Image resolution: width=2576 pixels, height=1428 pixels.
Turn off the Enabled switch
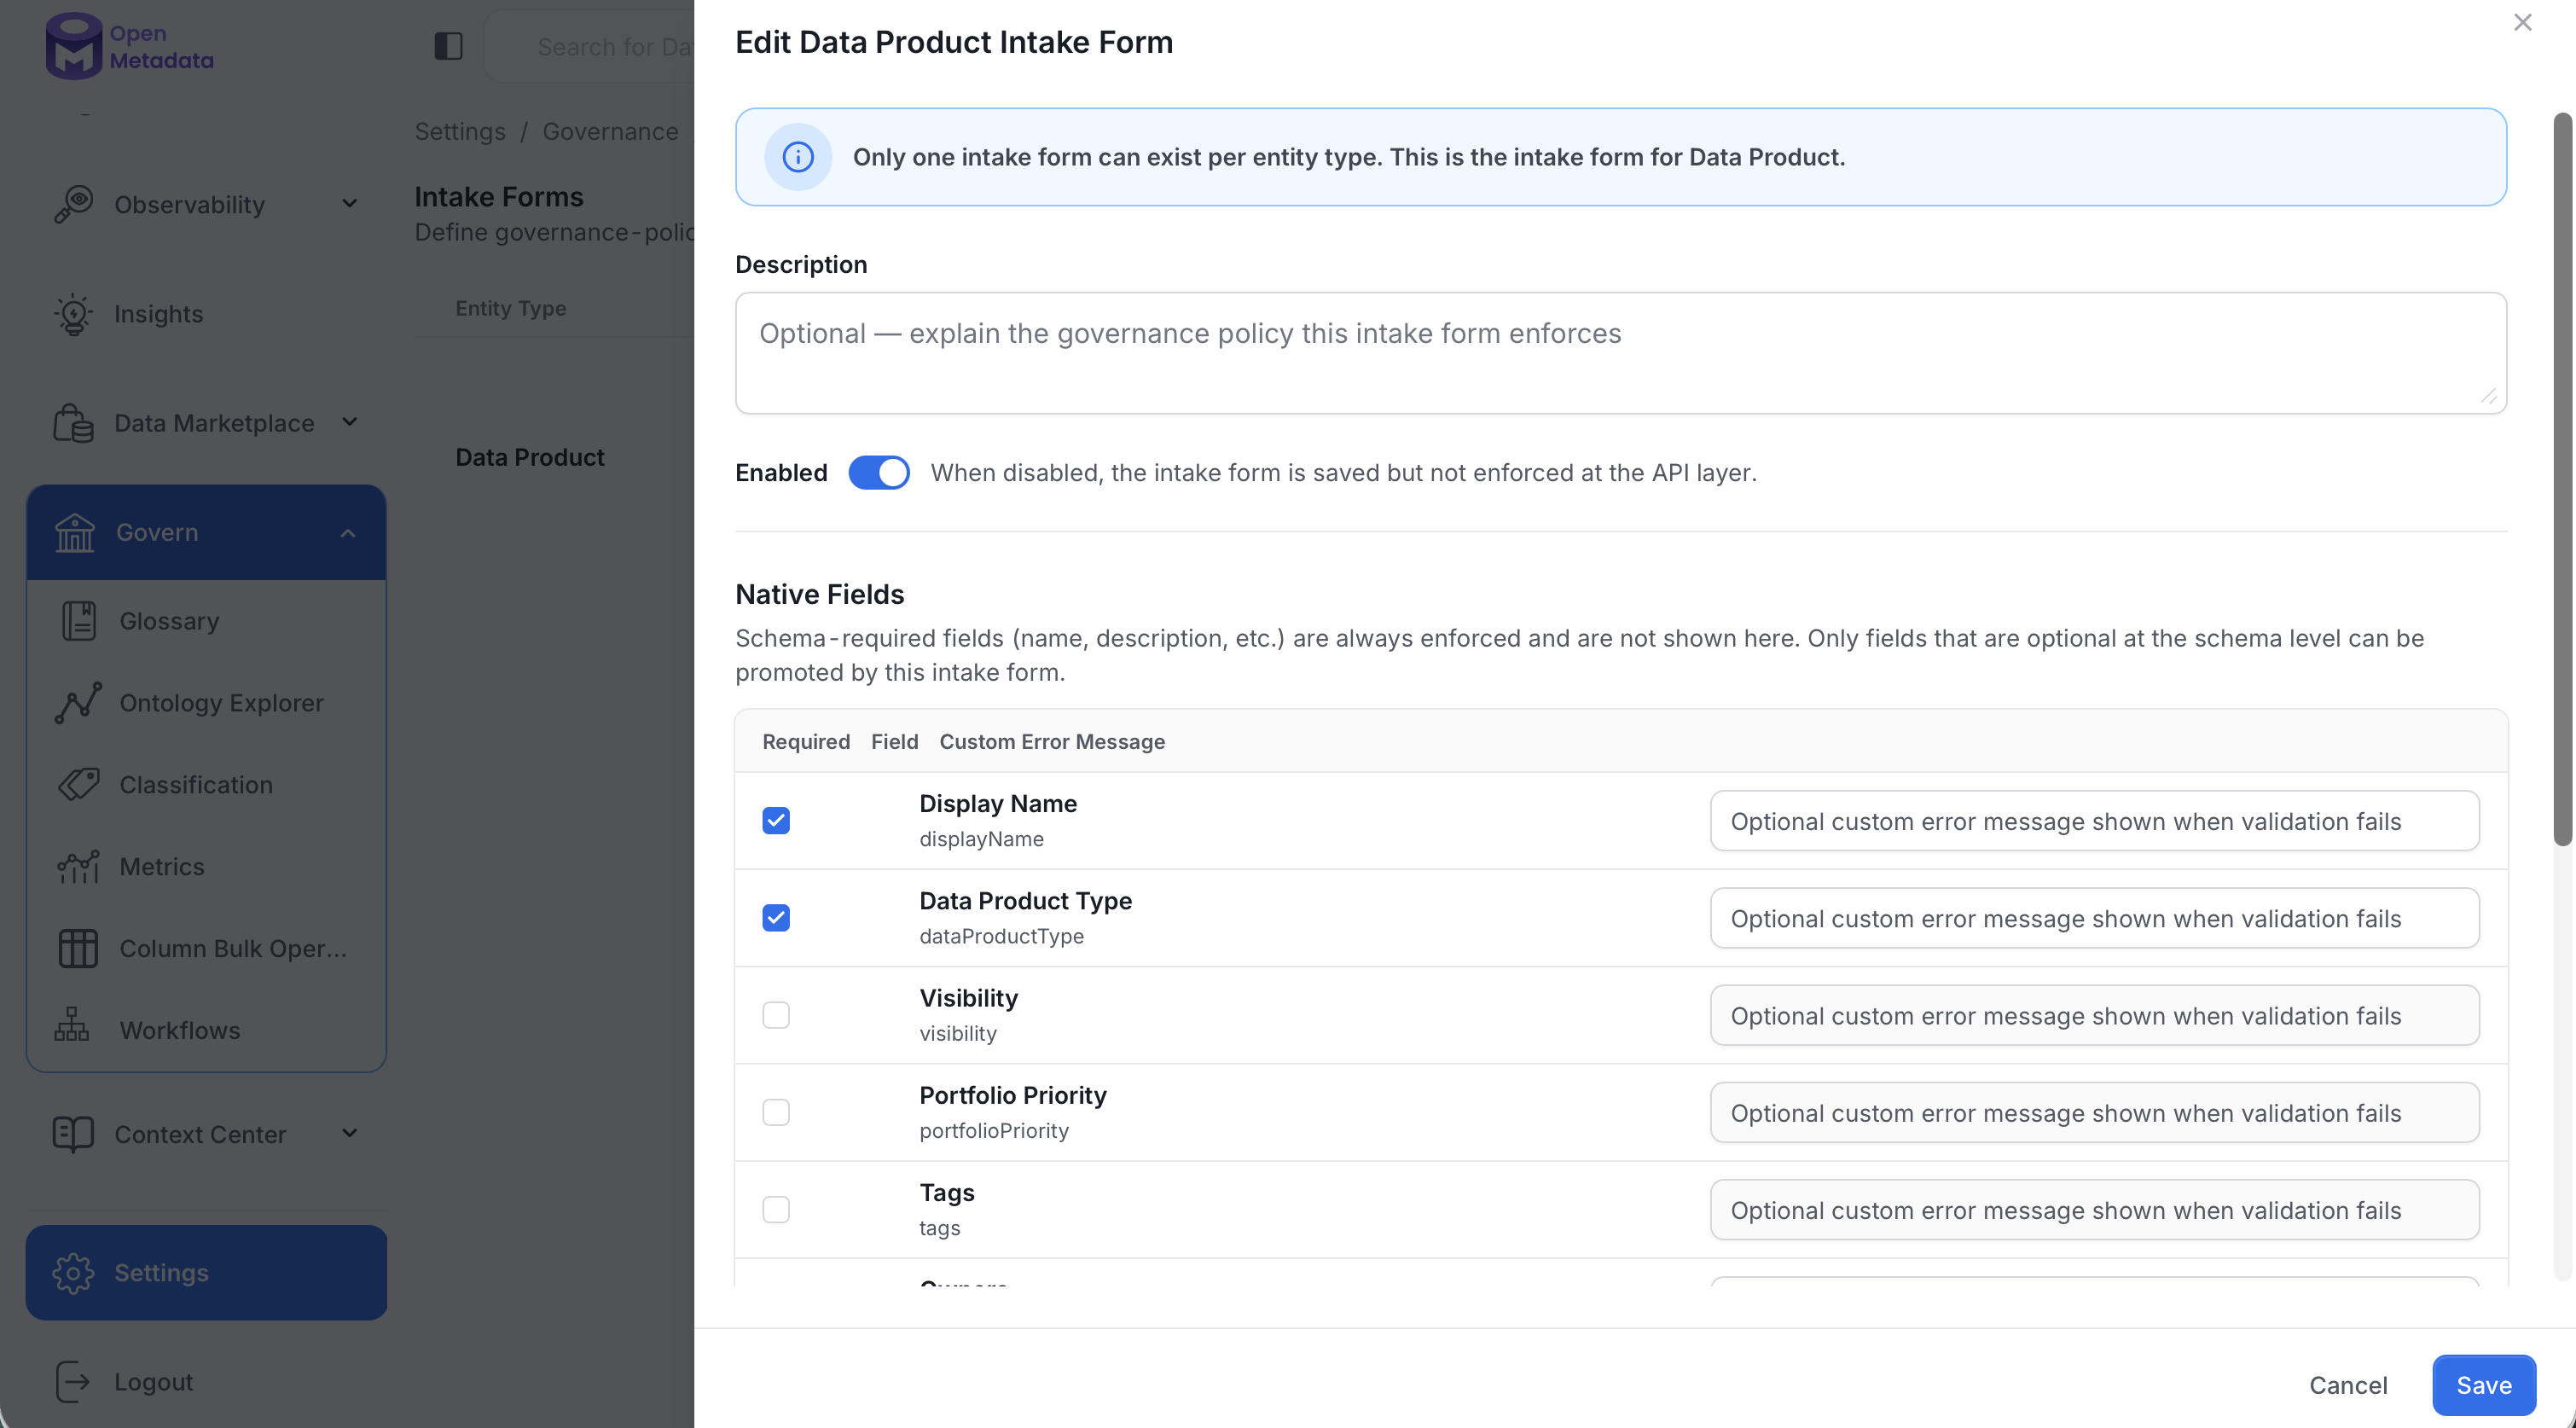pos(879,473)
